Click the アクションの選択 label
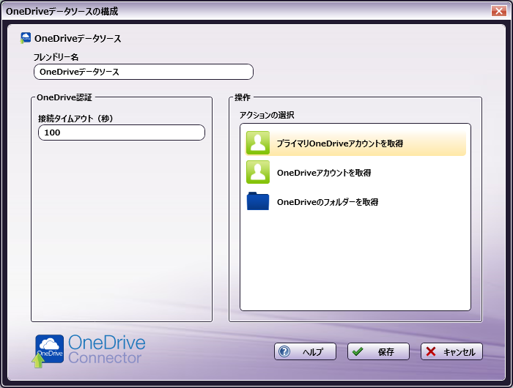 tap(267, 115)
